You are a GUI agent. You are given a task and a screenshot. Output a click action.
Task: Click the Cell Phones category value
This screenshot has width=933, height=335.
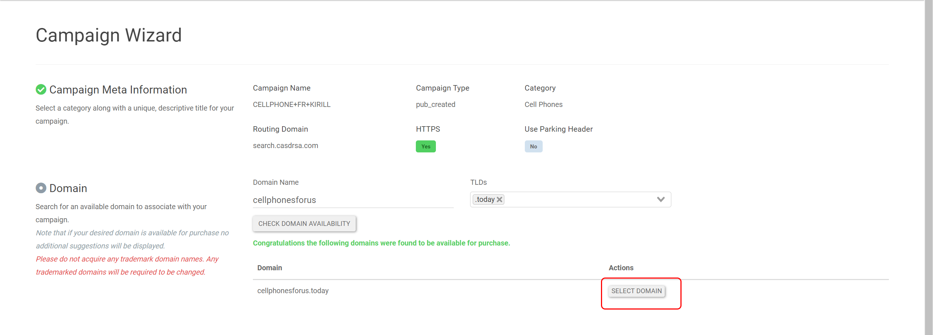click(x=543, y=105)
